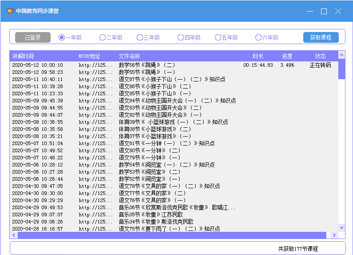
Task: Select 语文87节《小猴子下山》知识点 row
Action: (x=174, y=79)
